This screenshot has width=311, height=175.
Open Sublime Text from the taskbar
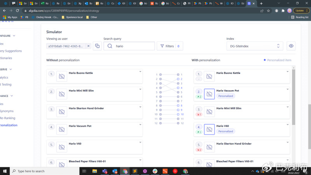pos(135,171)
